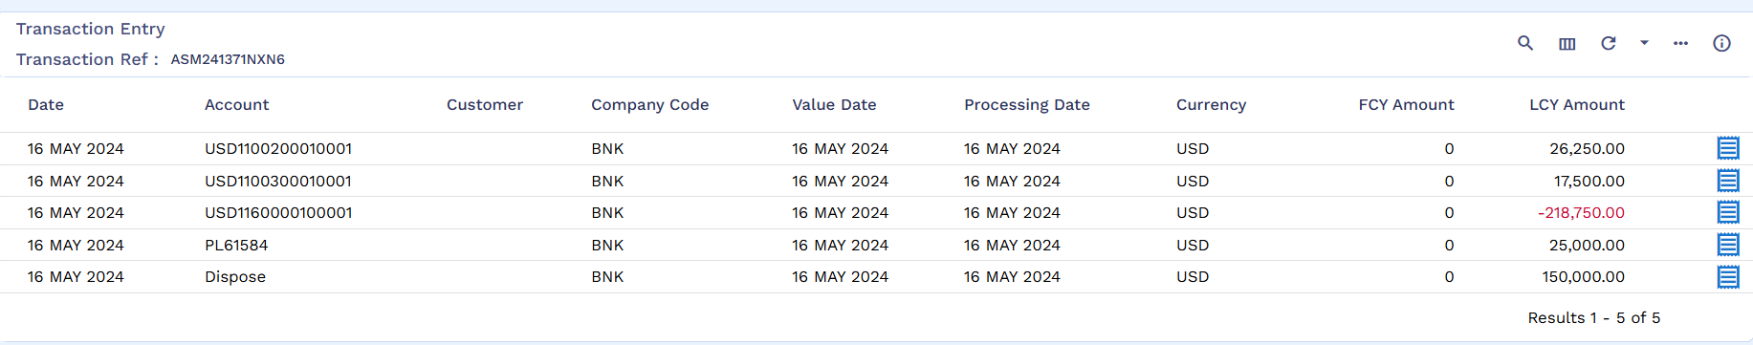
Task: Select the Dispose account cell
Action: [x=235, y=277]
